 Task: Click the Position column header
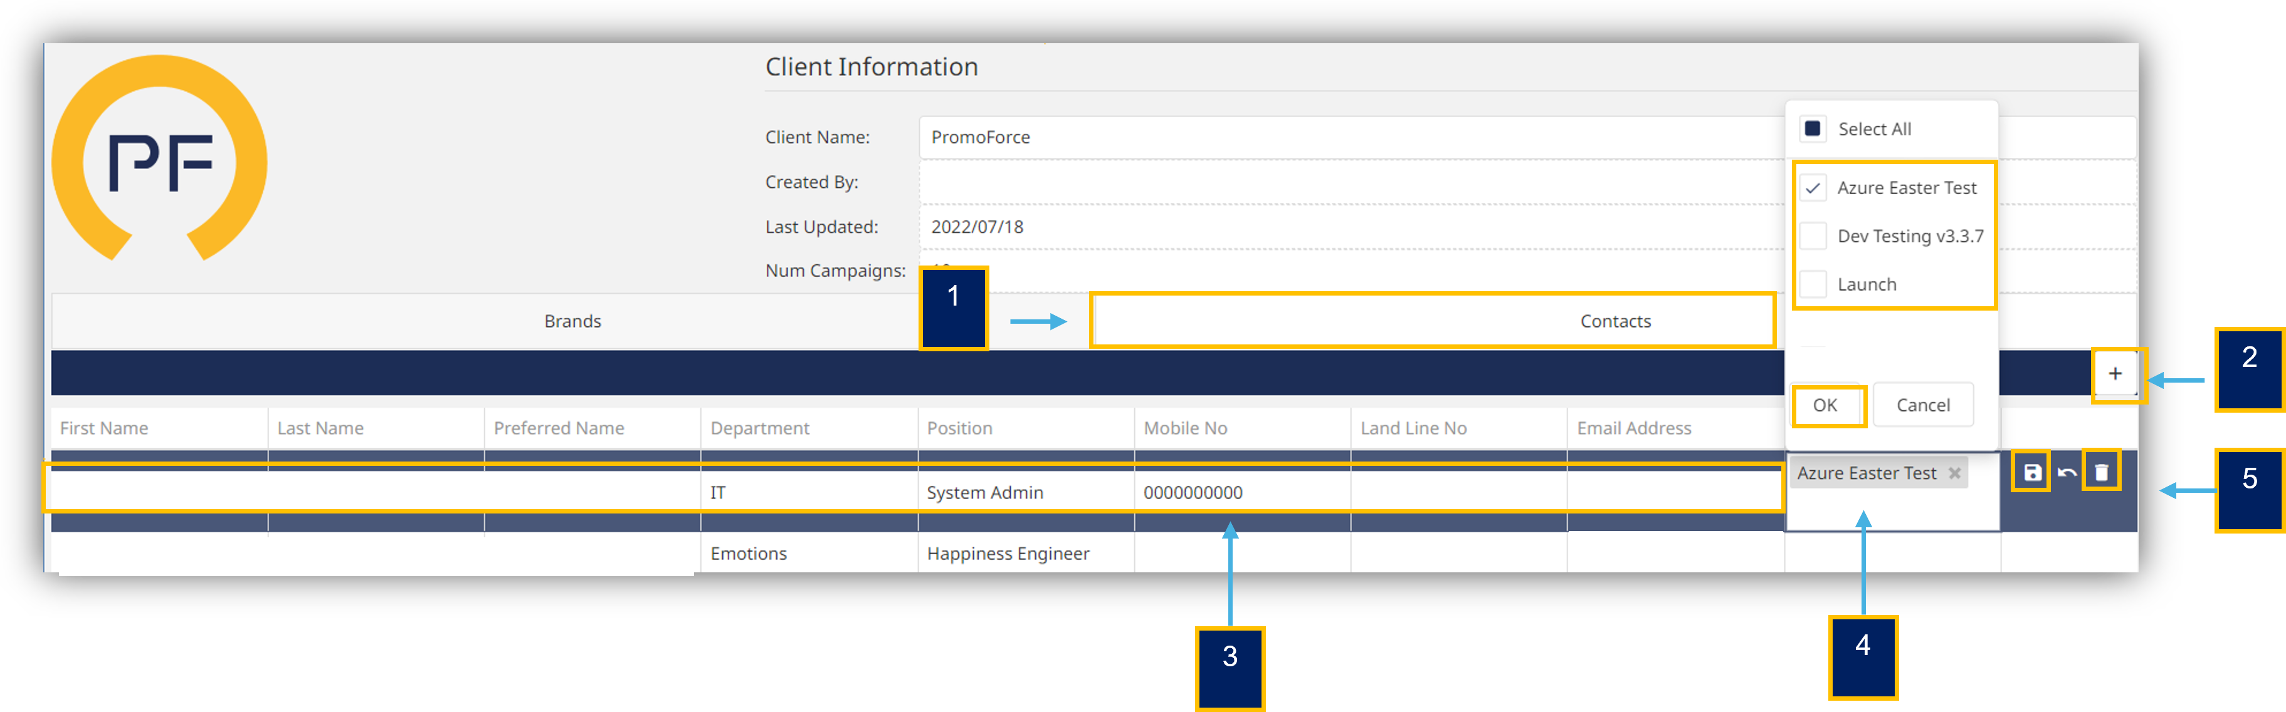coord(1026,428)
